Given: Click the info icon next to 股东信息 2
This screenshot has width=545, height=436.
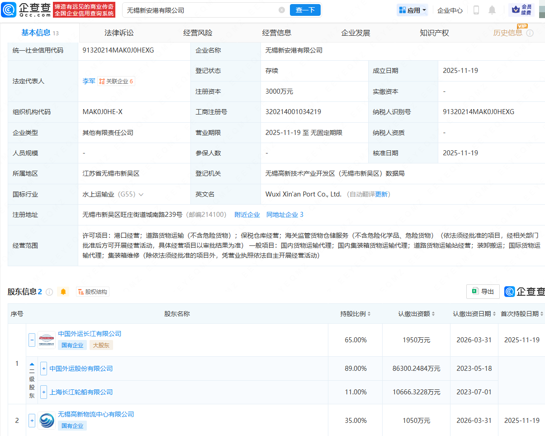Looking at the screenshot, I should [50, 292].
